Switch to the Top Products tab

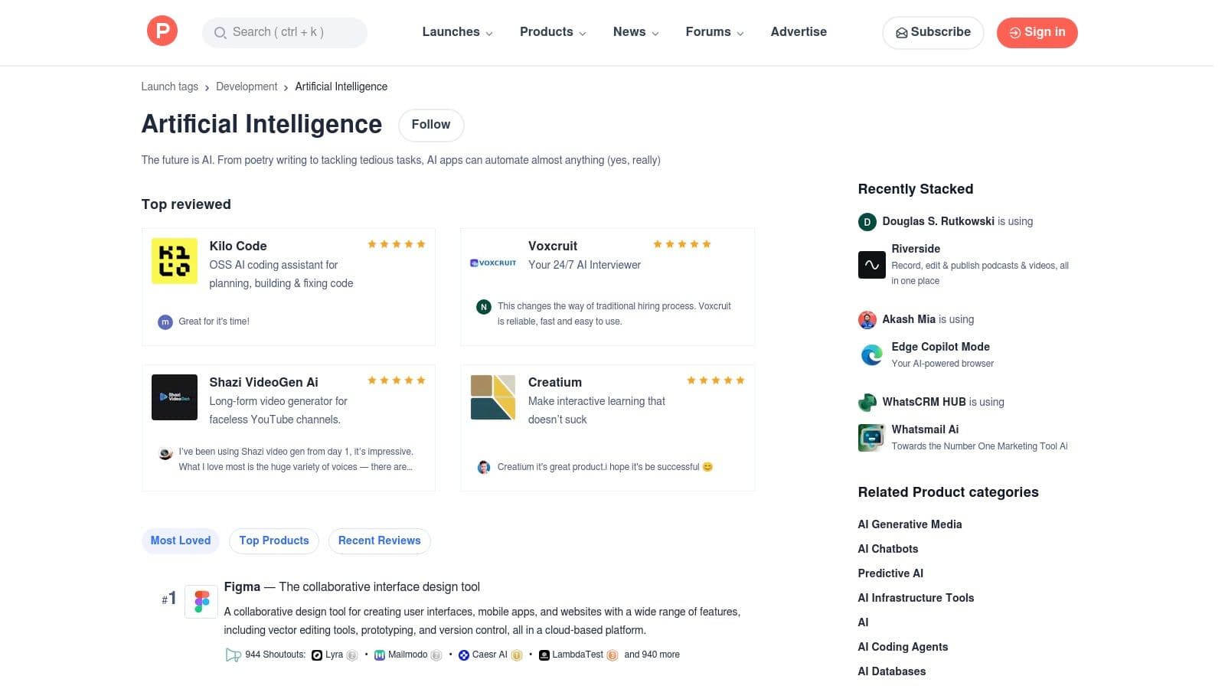[273, 540]
